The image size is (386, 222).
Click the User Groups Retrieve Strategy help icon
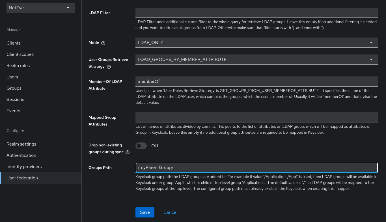click(x=109, y=67)
